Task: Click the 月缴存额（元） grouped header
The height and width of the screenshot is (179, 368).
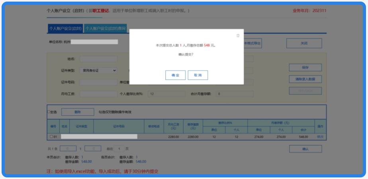Action: [x=281, y=123]
